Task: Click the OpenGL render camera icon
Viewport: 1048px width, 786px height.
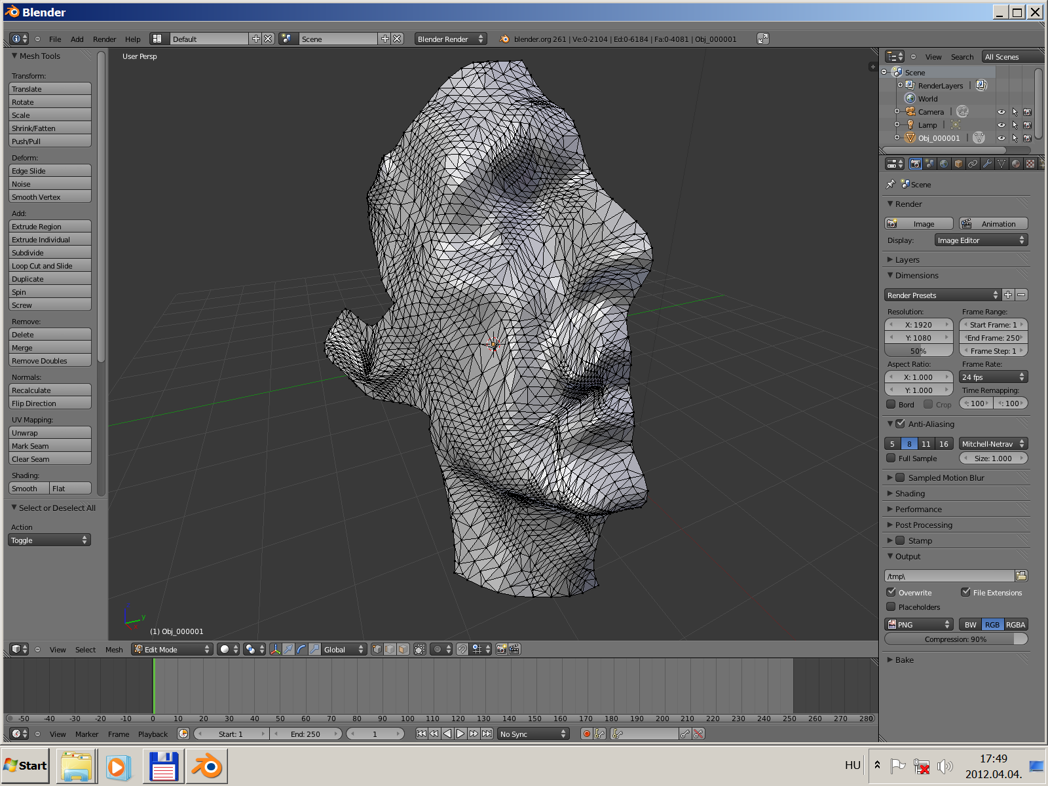Action: tap(502, 649)
